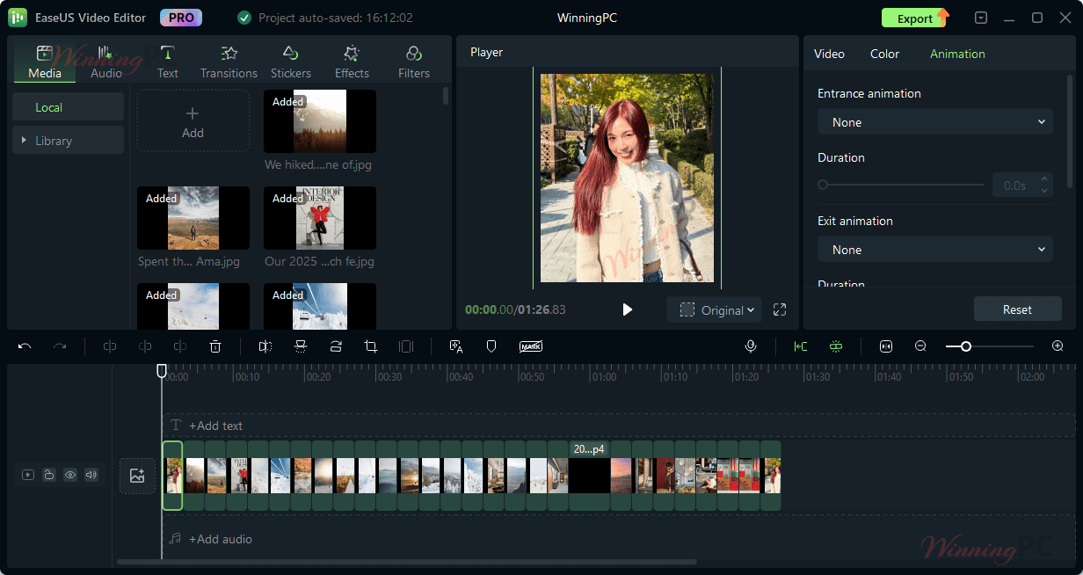Select the Crop tool

[x=371, y=346]
